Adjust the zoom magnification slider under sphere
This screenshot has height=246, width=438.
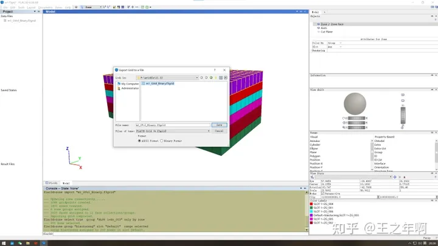[356, 127]
